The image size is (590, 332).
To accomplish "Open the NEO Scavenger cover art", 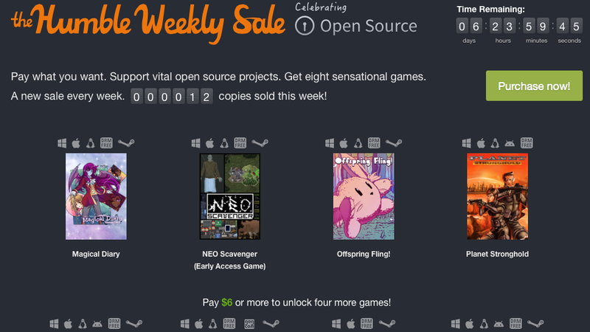I will tap(230, 196).
